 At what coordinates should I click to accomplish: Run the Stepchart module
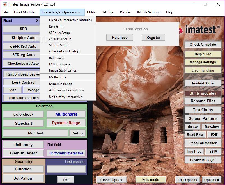pos(23,124)
